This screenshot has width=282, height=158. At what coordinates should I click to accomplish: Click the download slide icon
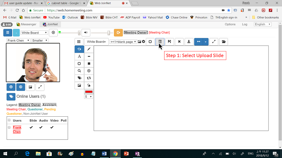pyautogui.click(x=188, y=42)
